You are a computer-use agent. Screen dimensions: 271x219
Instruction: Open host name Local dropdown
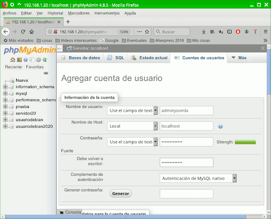[132, 126]
